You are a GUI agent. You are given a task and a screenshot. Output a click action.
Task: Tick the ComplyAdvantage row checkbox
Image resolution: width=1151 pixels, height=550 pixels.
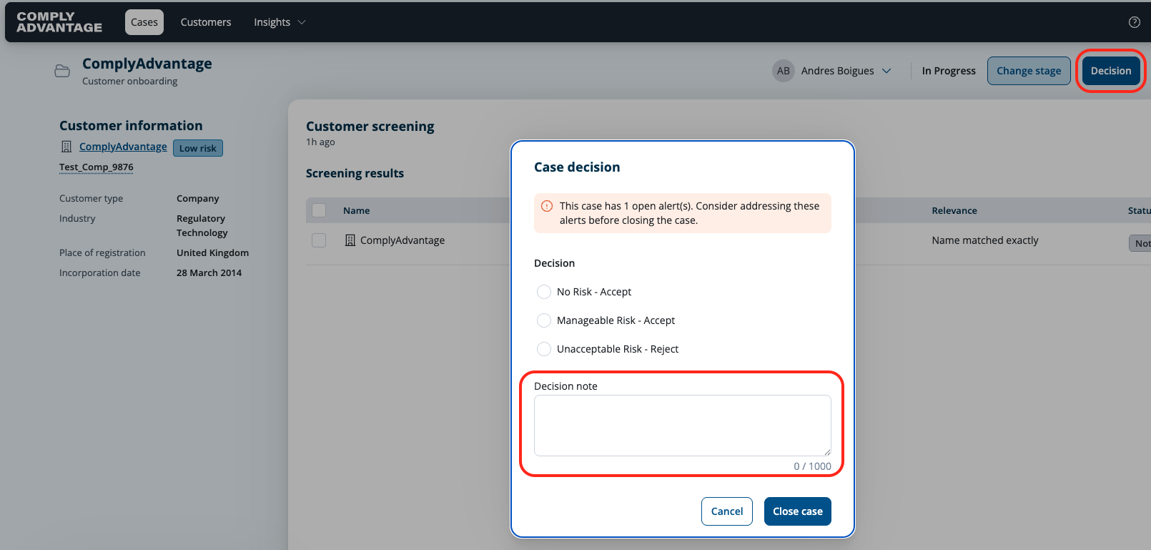pos(319,240)
